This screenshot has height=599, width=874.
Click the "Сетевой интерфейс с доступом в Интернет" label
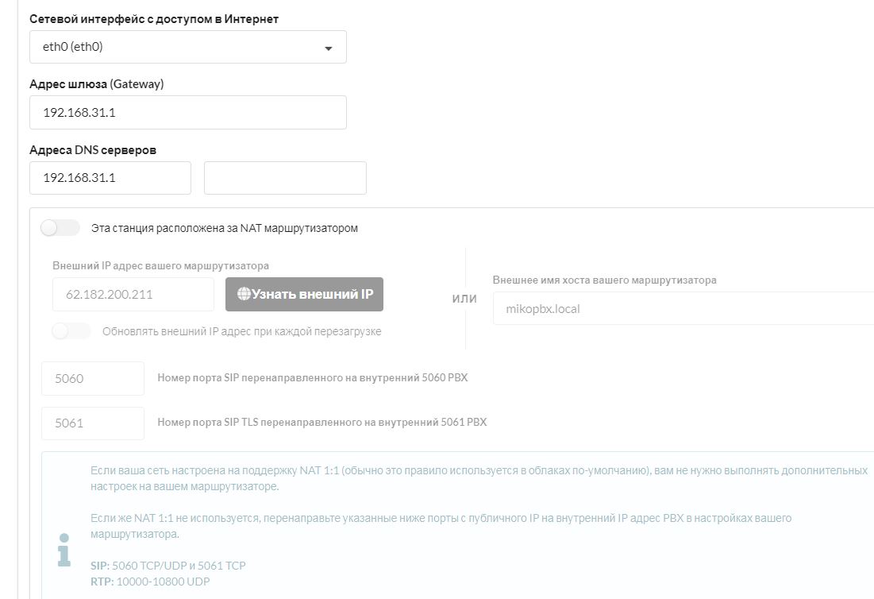[154, 18]
